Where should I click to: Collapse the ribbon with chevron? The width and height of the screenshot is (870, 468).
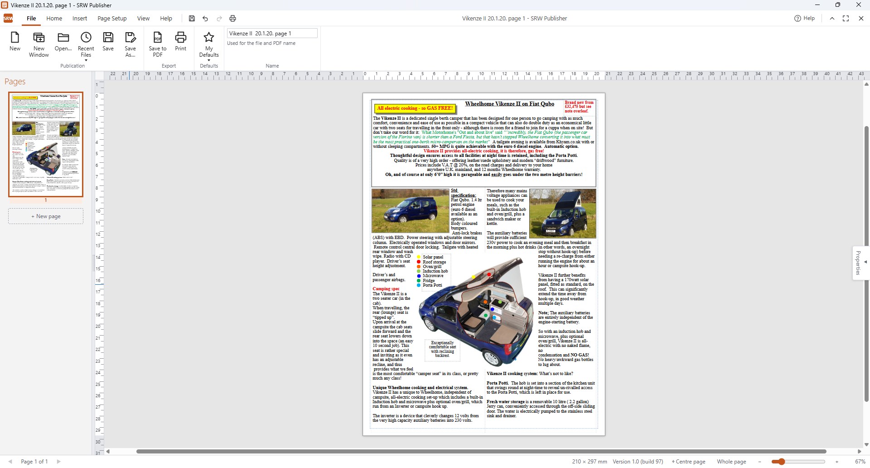[832, 19]
